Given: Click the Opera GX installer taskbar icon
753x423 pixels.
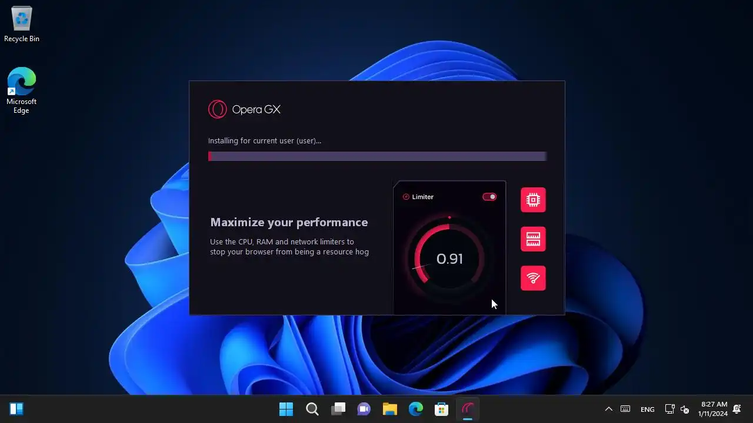Looking at the screenshot, I should (x=468, y=409).
